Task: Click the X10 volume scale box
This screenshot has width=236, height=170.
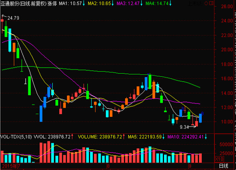Action: 219,159
